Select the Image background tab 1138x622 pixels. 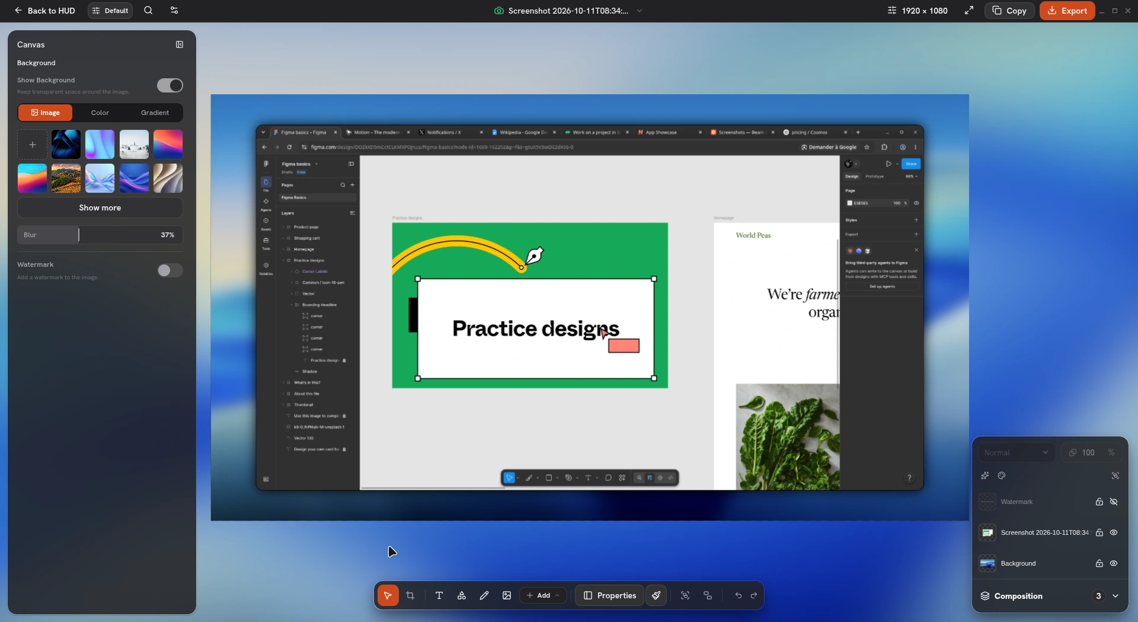click(45, 113)
